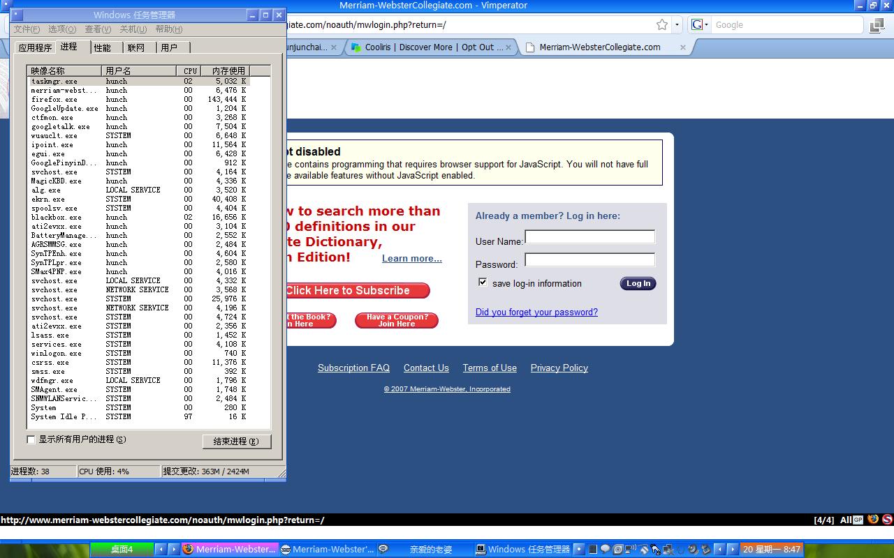Screen dimensions: 894x558
Task: Click the wireless computer signal tray icon
Action: 631,550
